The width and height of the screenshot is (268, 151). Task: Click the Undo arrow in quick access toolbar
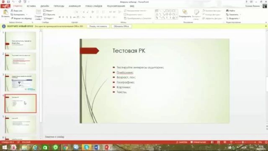[x=13, y=2]
